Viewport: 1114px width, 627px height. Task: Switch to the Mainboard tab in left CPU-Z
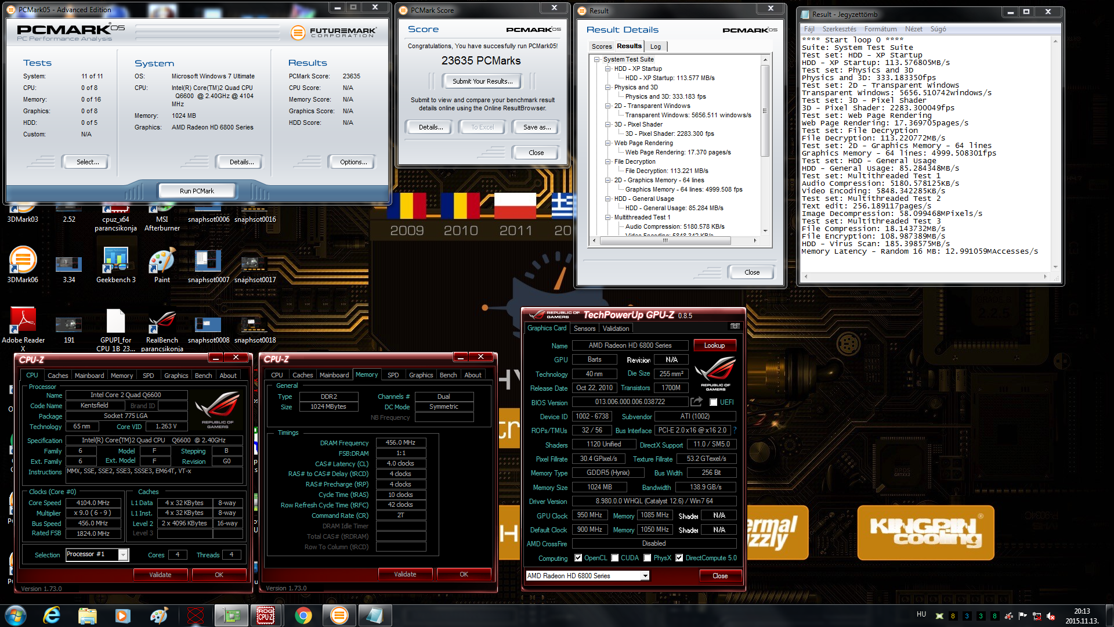89,376
